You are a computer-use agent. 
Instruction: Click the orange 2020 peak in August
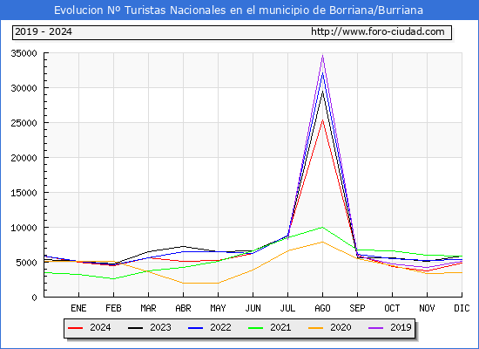pos(322,243)
